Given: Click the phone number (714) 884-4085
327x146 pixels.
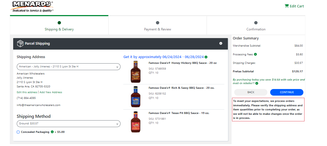Looking at the screenshot, I should tap(26, 98).
